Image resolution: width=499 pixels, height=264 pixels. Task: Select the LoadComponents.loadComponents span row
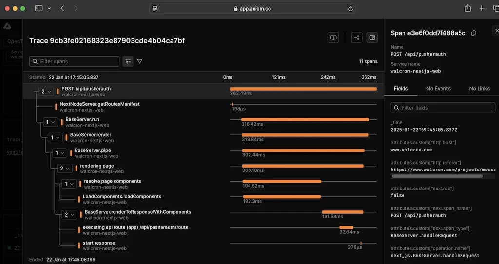pyautogui.click(x=122, y=197)
